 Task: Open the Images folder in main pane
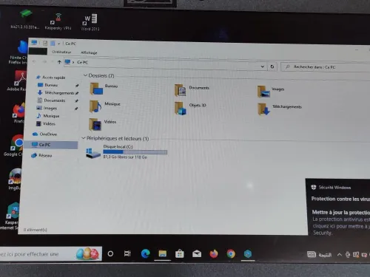point(271,91)
